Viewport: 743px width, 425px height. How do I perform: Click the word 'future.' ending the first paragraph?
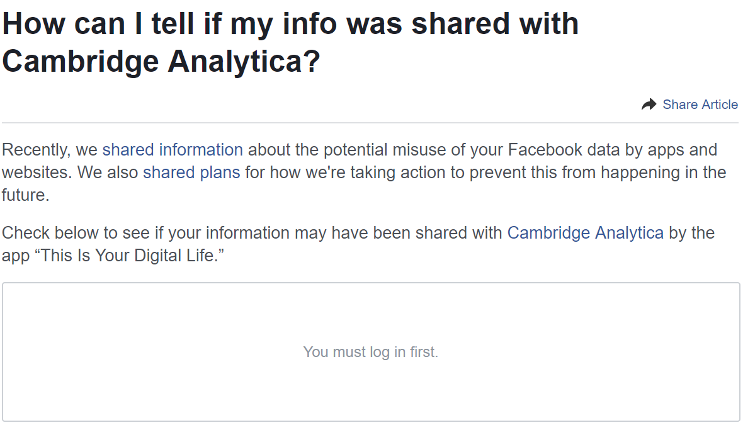(x=26, y=195)
